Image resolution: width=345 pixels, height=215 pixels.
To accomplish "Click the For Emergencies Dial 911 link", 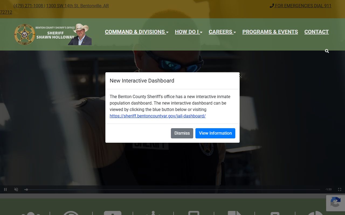I will click(x=301, y=6).
